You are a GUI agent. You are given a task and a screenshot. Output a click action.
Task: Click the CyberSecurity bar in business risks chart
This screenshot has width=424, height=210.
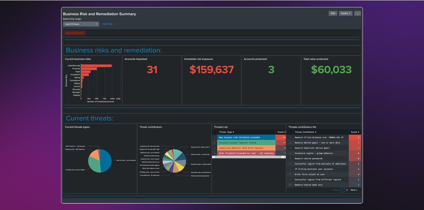pos(96,66)
